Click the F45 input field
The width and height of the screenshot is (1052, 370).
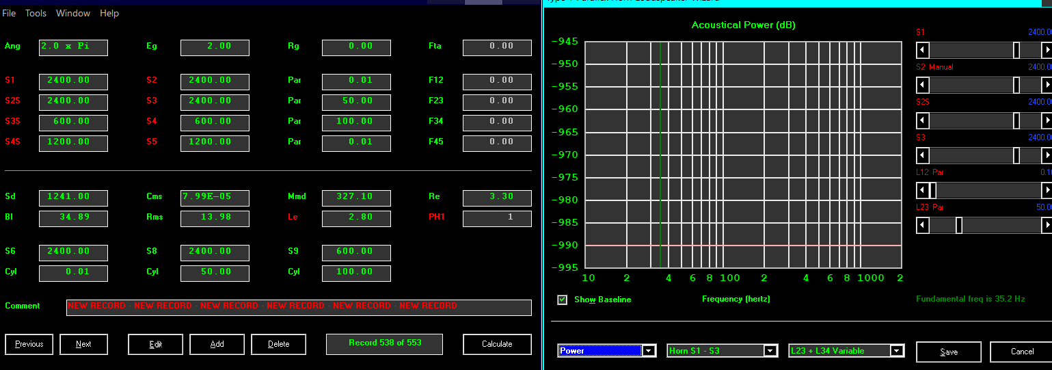497,143
